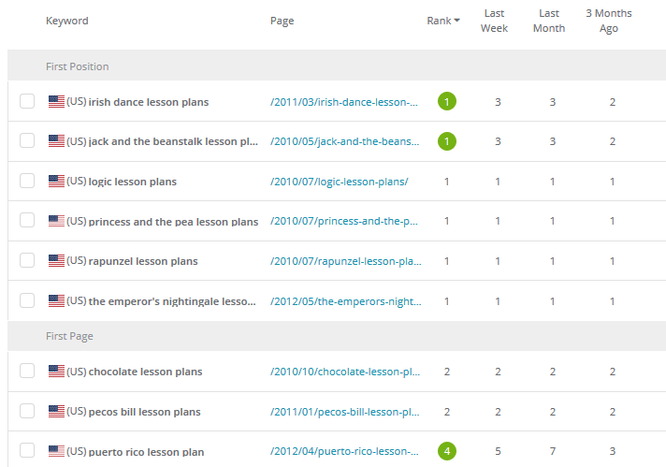666x467 pixels.
Task: Sort by the Last Week column header
Action: click(x=494, y=21)
